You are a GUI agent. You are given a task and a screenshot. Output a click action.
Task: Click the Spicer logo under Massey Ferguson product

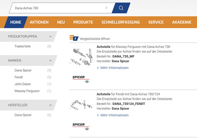80,79
